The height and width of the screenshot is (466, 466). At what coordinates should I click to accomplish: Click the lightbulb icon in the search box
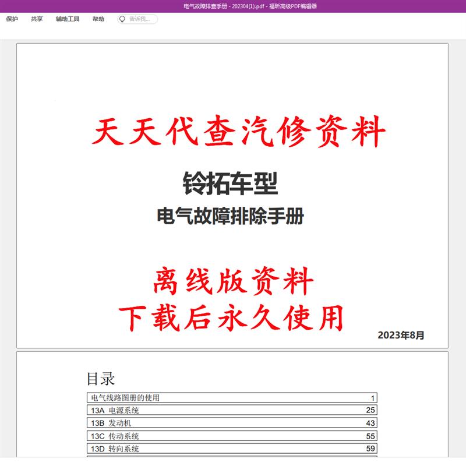tap(122, 19)
